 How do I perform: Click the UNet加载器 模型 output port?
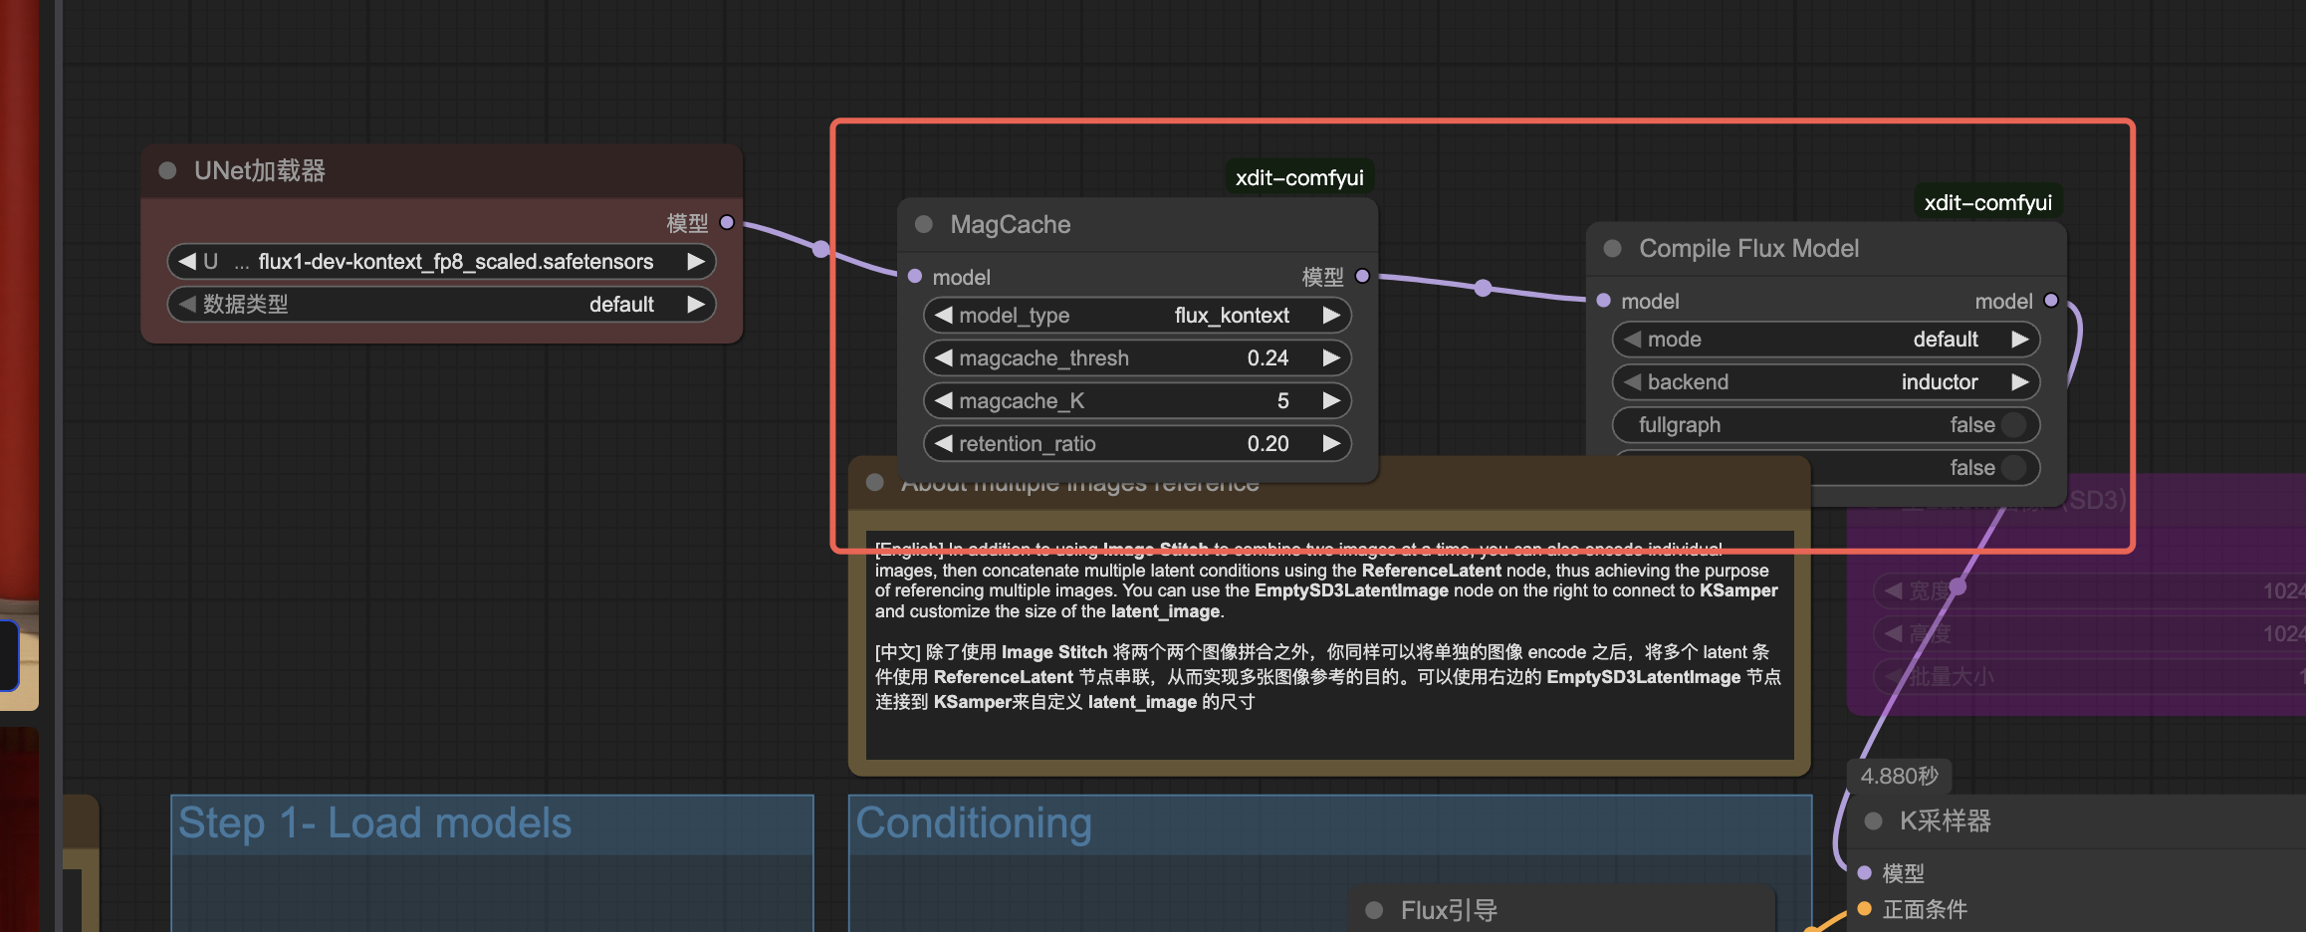pos(727,222)
